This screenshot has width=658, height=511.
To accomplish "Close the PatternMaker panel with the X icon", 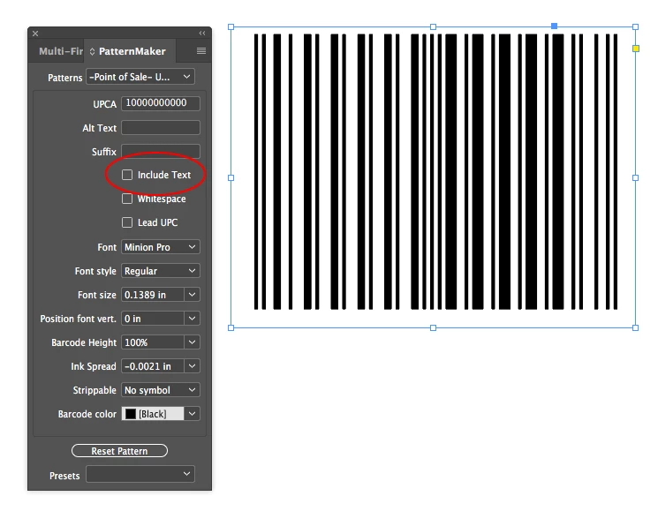I will tap(35, 34).
